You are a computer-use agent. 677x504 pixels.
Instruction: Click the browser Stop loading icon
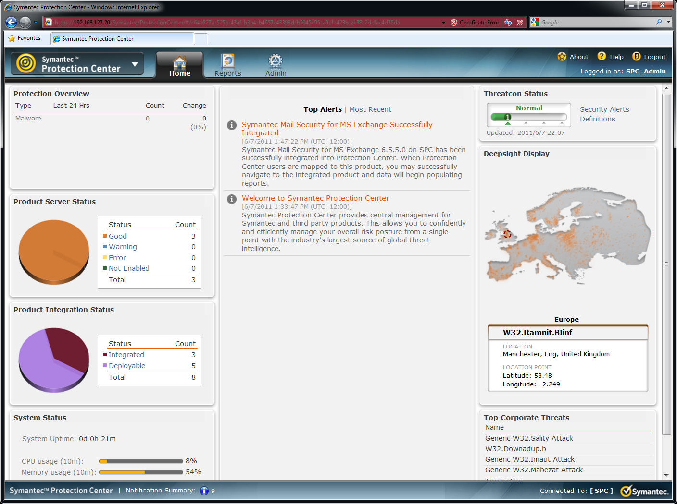click(520, 22)
